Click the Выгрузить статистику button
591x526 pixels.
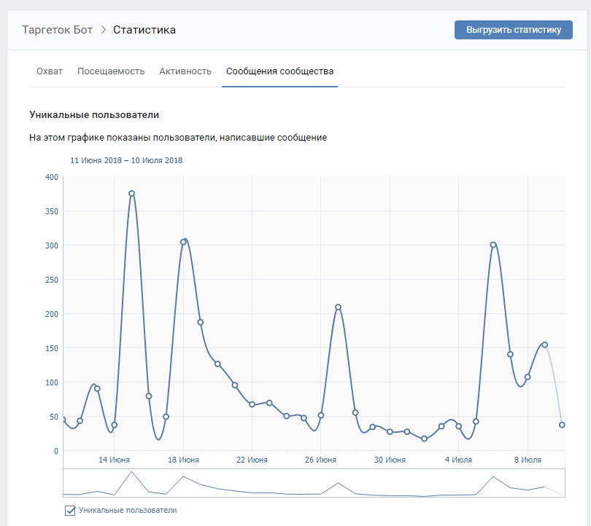513,30
